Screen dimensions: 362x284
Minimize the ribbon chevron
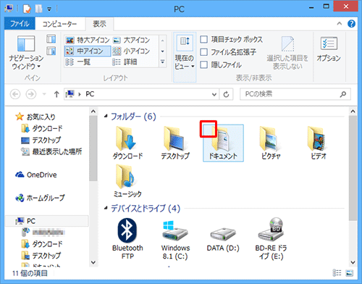(x=340, y=24)
